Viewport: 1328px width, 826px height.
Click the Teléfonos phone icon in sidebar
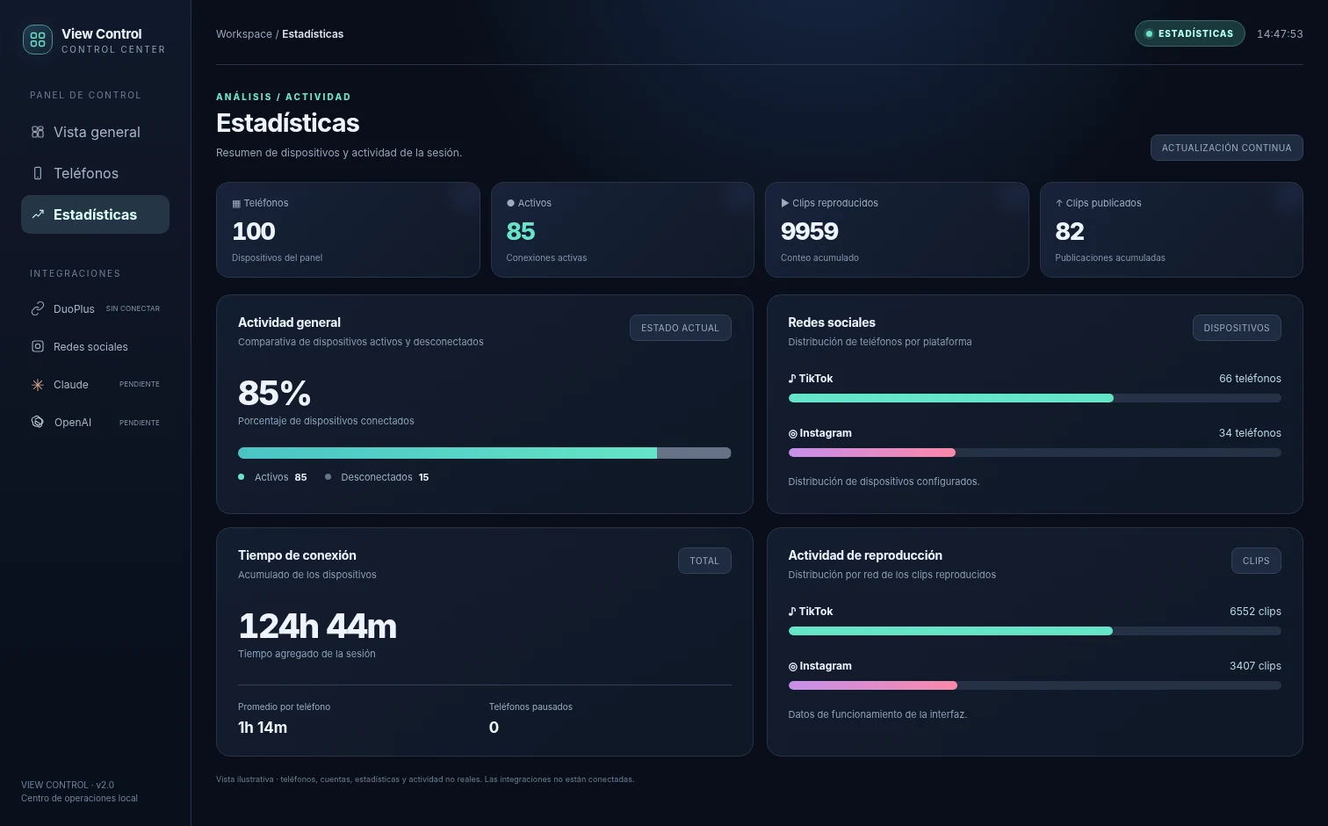point(38,173)
